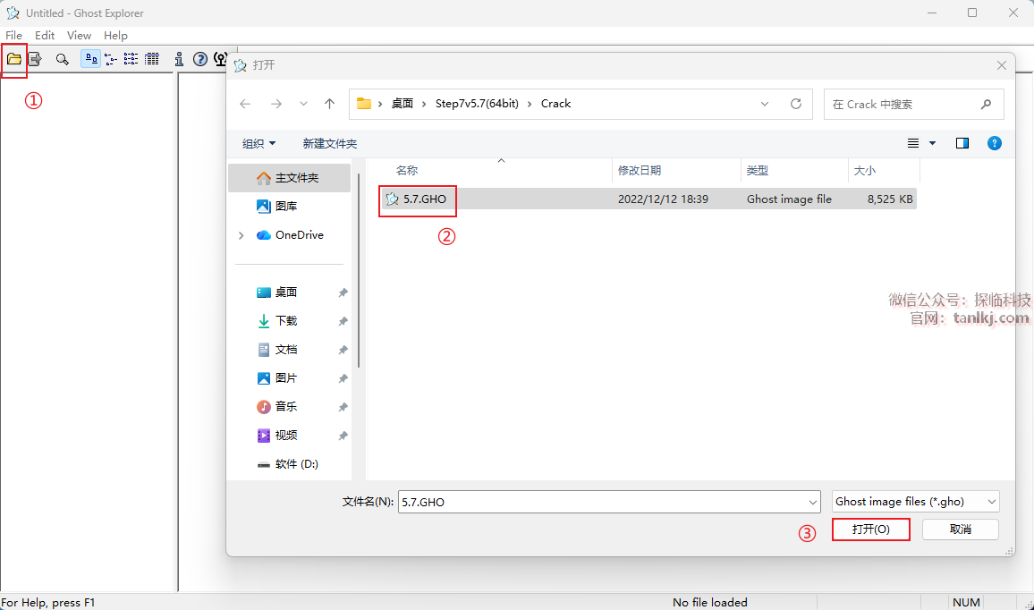Click the Extract toolbar icon in Ghost Explorer
Screen dimensions: 1034x610
(x=35, y=59)
